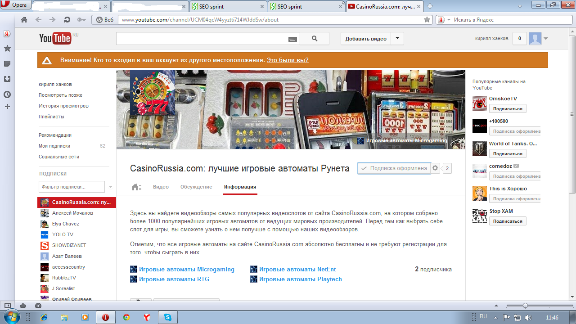
Task: Click the Opera Turbo gauge icon
Action: [x=38, y=306]
